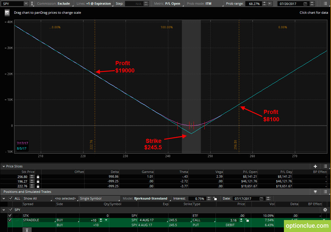This screenshot has width=331, height=232.
Task: Click the lock icon next to the Interest rate
Action: 215,198
